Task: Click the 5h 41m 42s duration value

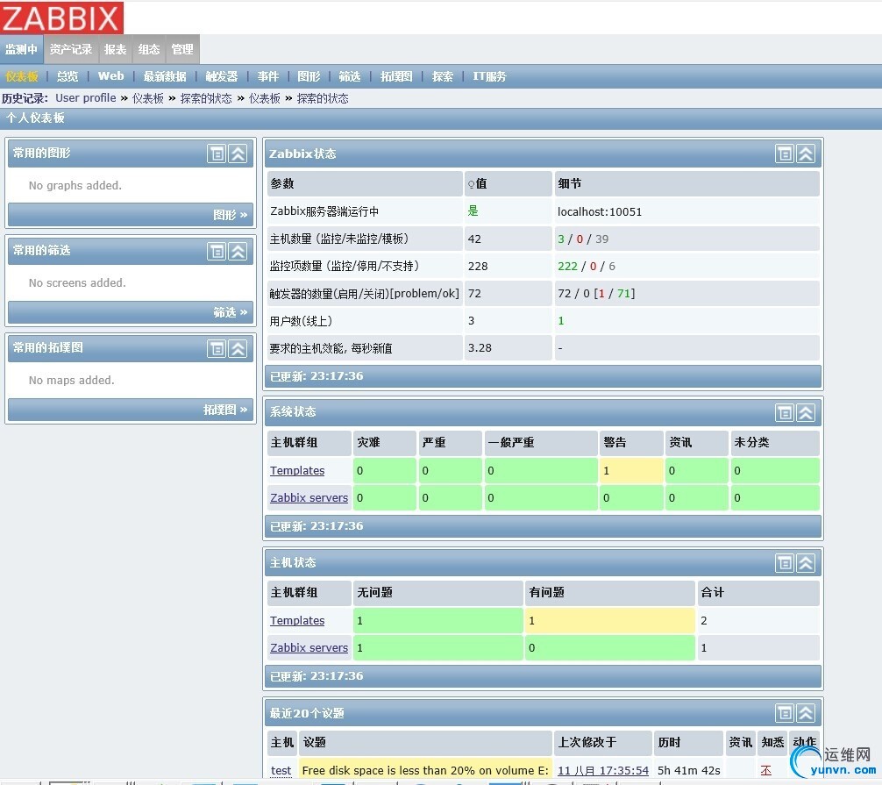Action: (x=689, y=770)
